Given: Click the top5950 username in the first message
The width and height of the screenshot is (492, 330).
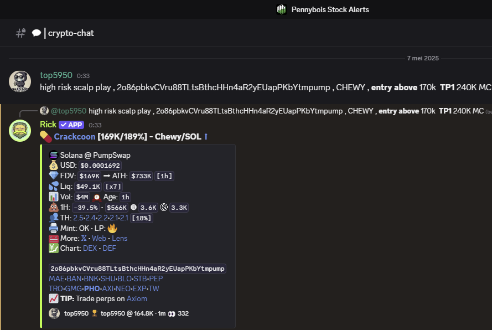Looking at the screenshot, I should click(x=56, y=75).
